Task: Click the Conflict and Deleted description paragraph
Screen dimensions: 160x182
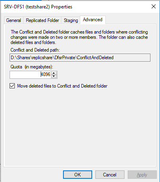Action: tap(79, 37)
